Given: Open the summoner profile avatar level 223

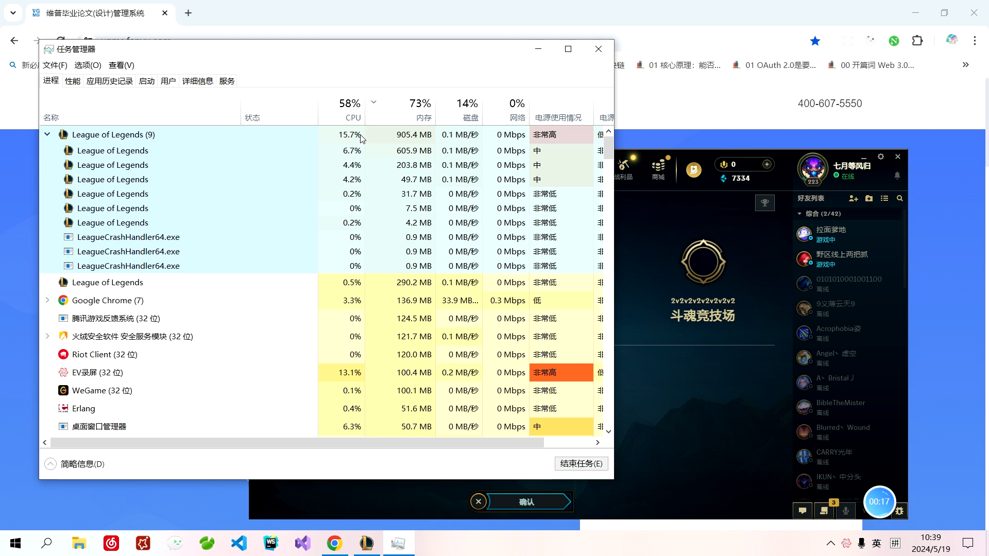Looking at the screenshot, I should point(812,169).
